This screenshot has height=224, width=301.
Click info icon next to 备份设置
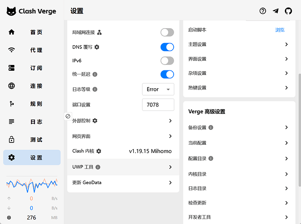coord(211,128)
